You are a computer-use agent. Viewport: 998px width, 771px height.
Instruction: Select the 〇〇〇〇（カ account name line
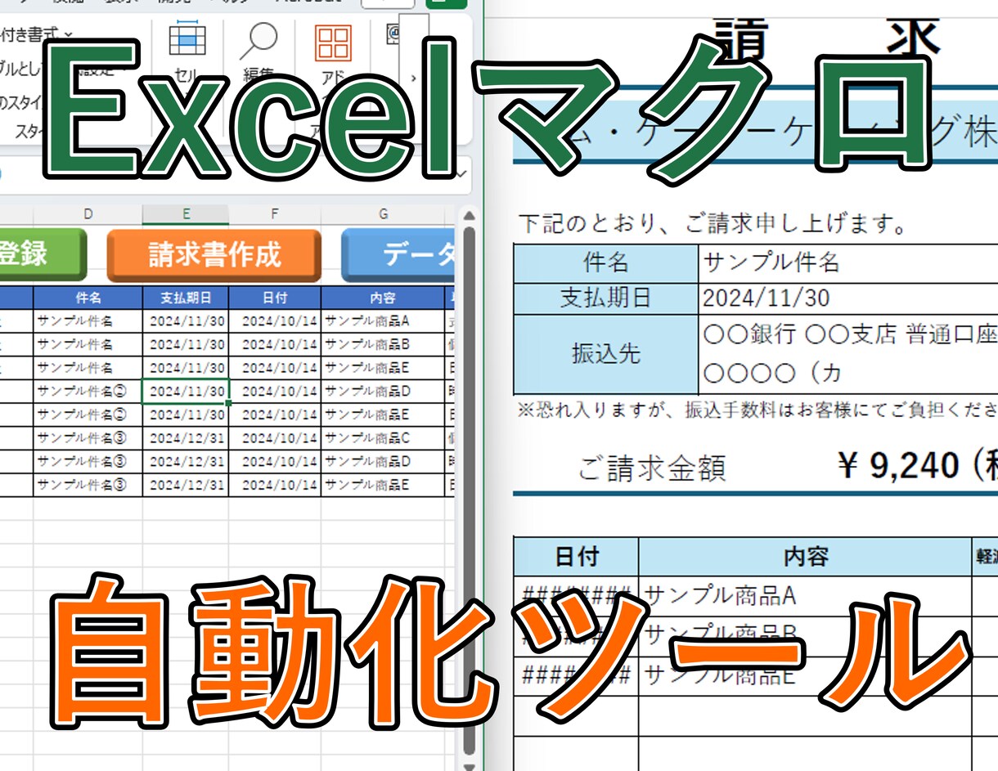[772, 374]
